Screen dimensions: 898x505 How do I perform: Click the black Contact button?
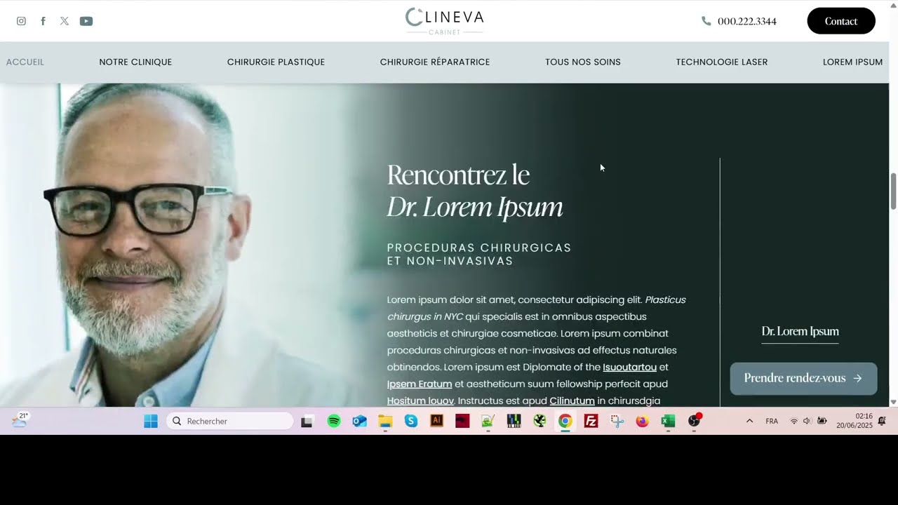pyautogui.click(x=841, y=21)
